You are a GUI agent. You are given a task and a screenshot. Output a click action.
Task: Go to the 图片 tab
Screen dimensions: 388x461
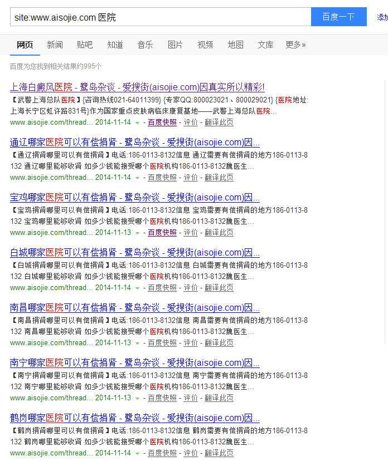pyautogui.click(x=175, y=45)
